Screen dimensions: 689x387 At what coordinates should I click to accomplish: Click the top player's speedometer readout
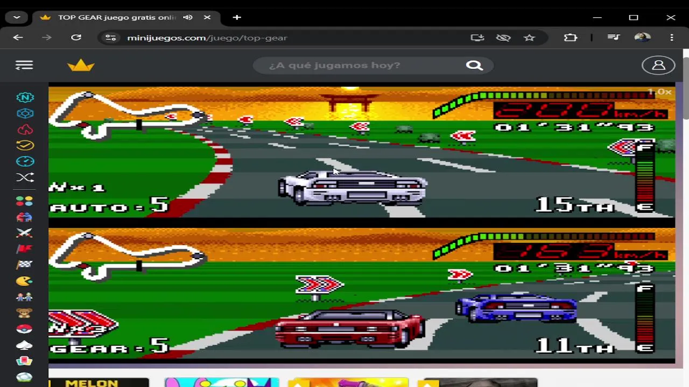(x=580, y=111)
